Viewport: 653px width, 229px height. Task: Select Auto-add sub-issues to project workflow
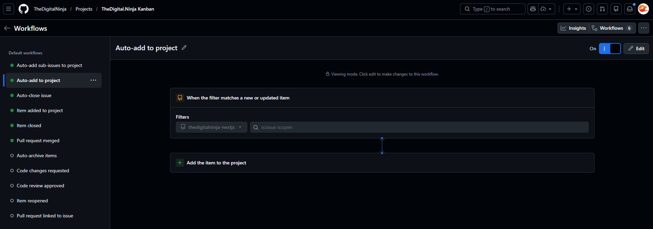[54, 65]
